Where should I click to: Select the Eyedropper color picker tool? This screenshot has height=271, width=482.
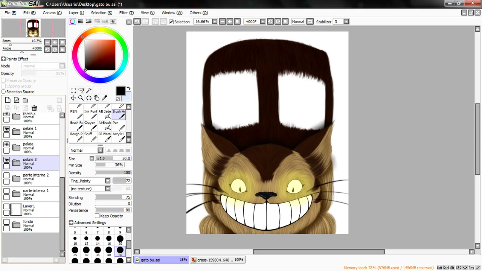[x=104, y=98]
